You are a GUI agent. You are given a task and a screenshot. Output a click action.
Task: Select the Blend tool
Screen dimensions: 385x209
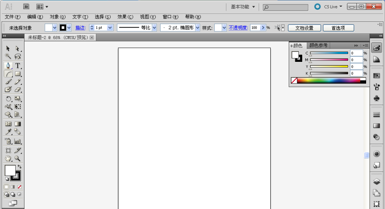point(17,132)
